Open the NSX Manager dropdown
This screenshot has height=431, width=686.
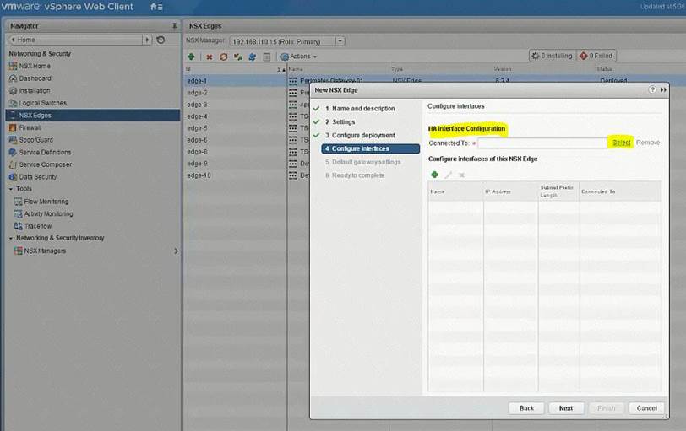tap(340, 40)
